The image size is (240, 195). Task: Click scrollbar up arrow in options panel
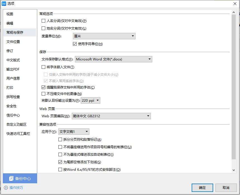[x=234, y=12]
